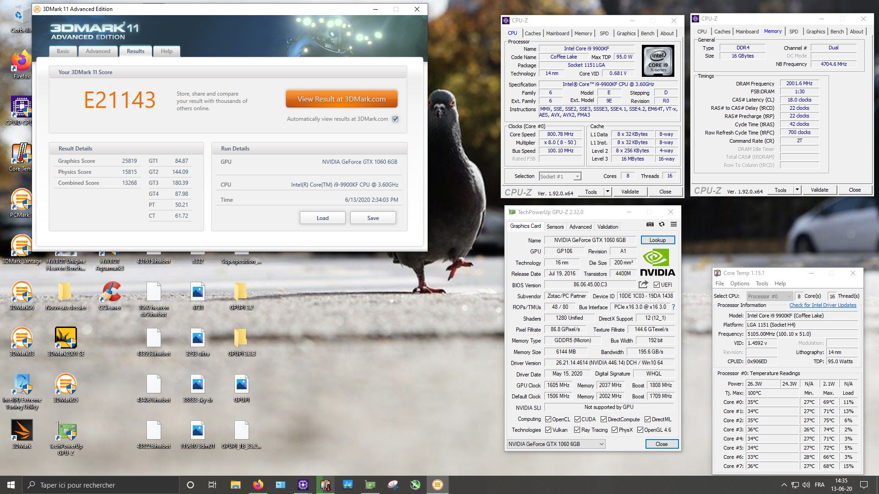Open Cortana circle on the taskbar

190,485
